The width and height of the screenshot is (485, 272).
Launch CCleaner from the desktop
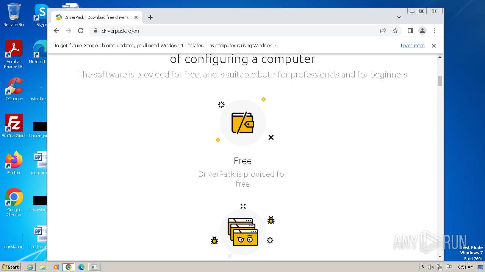click(14, 89)
